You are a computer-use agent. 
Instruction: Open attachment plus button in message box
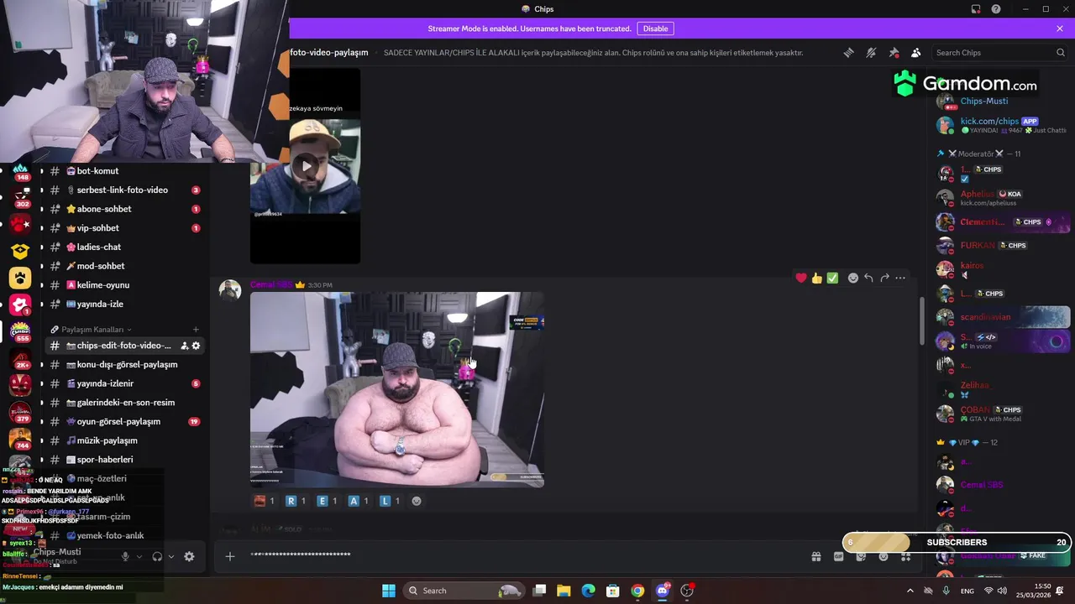pyautogui.click(x=229, y=556)
